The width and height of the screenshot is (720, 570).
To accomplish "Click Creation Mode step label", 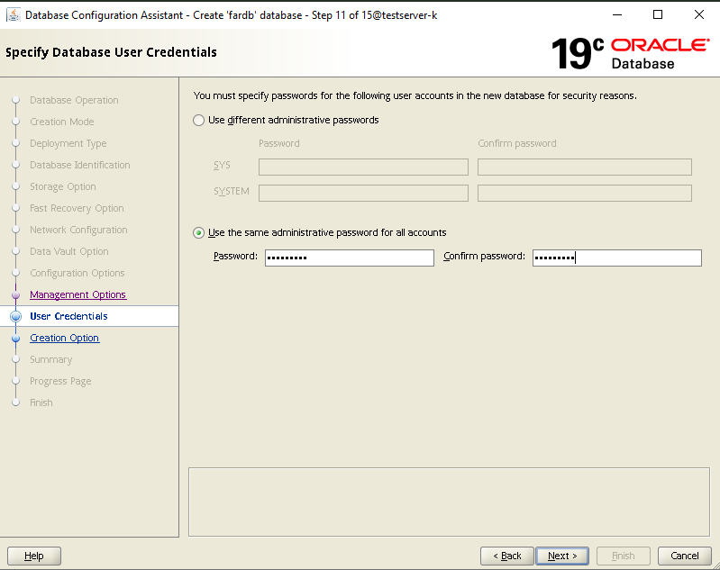I will pyautogui.click(x=62, y=122).
